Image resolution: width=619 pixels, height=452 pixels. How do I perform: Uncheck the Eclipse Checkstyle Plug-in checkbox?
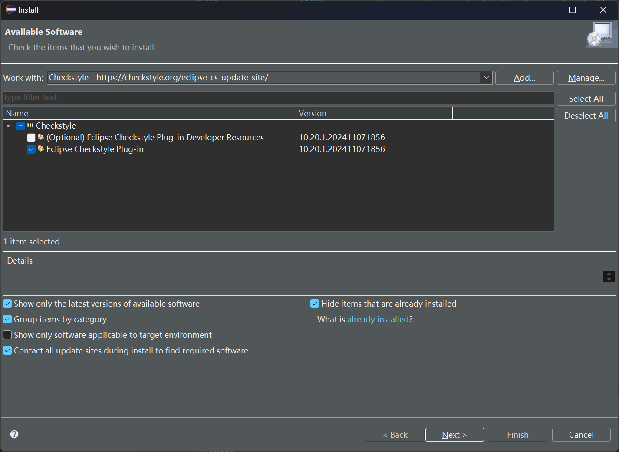(x=31, y=149)
